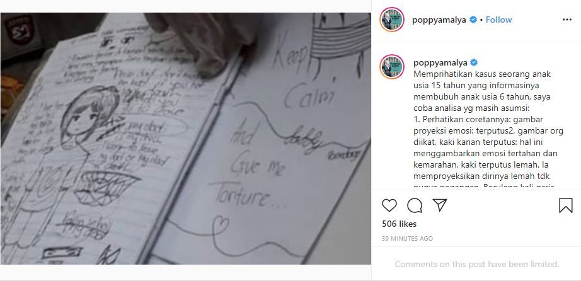The width and height of the screenshot is (581, 281).
Task: Open poppyamalya username in post header
Action: (x=439, y=20)
